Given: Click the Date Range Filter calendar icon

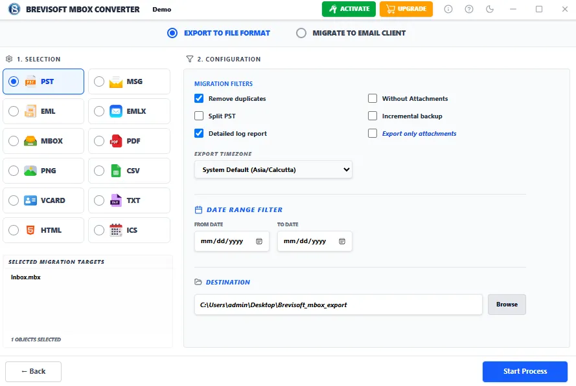Looking at the screenshot, I should 198,209.
